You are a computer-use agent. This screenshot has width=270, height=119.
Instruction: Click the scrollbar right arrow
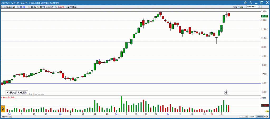click(247, 117)
